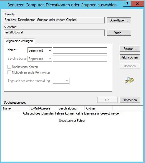Image resolution: width=145 pixels, height=163 pixels.
Task: Open the Name 'Beginnt mit' dropdown
Action: click(x=40, y=50)
